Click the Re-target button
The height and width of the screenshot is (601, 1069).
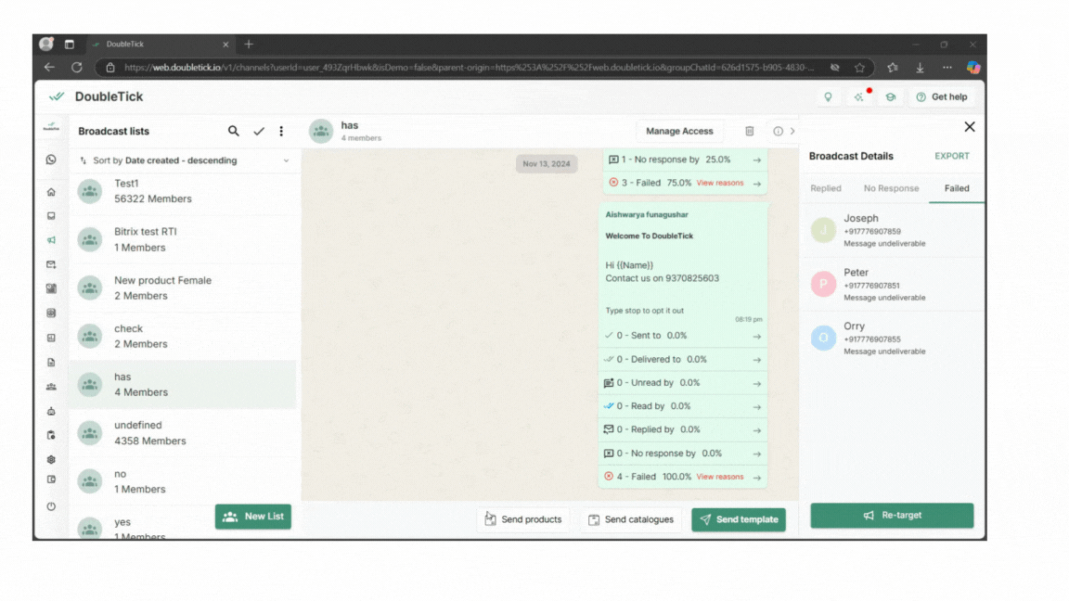coord(892,516)
